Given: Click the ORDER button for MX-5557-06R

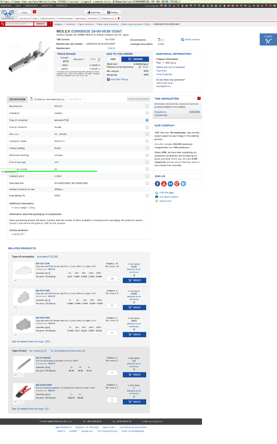Looking at the screenshot, I should pos(134,335).
